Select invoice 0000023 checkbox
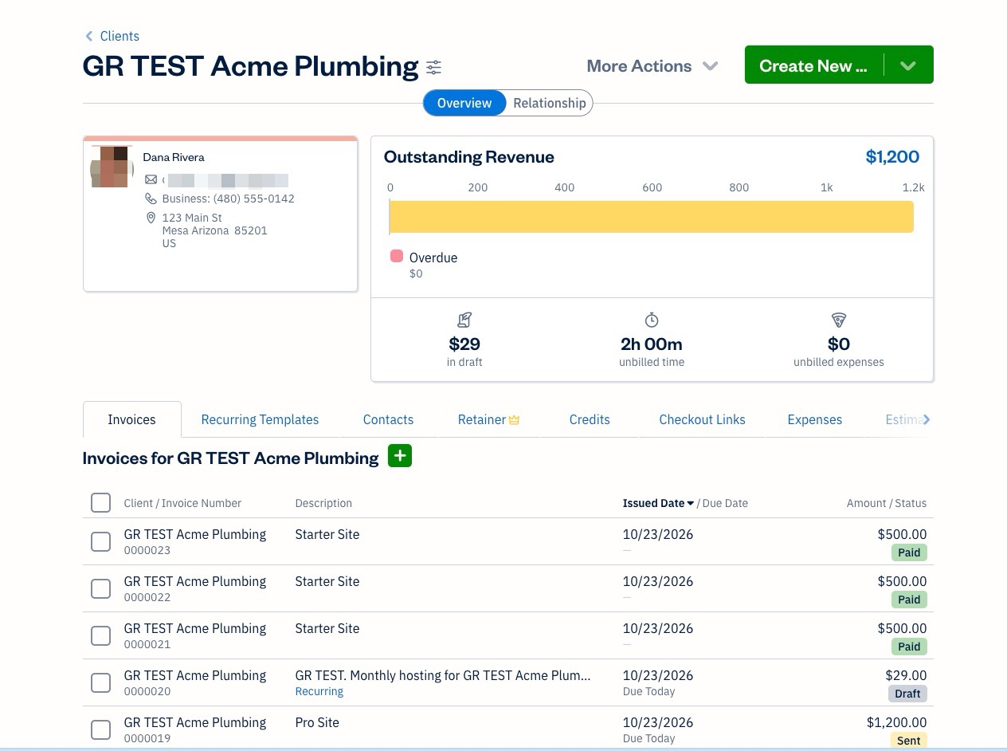The height and width of the screenshot is (751, 1007). coord(100,541)
